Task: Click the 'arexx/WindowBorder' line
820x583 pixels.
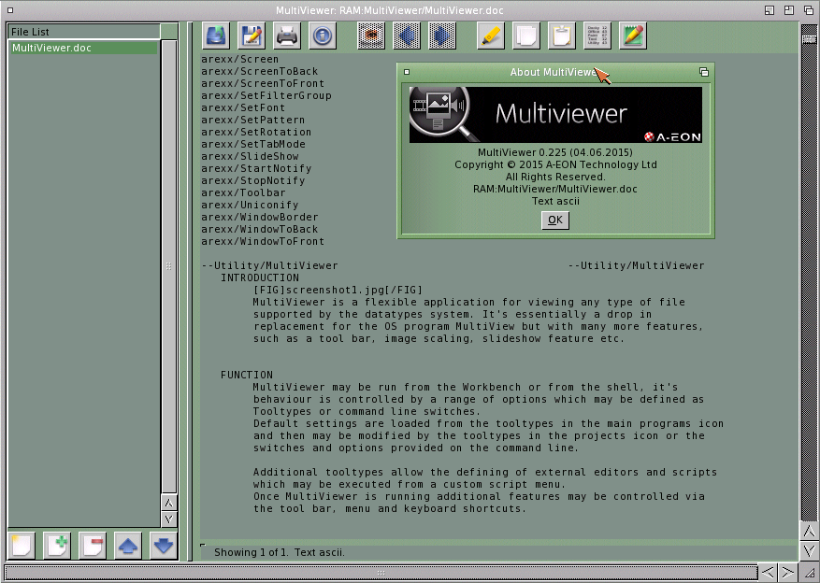Action: pyautogui.click(x=259, y=218)
